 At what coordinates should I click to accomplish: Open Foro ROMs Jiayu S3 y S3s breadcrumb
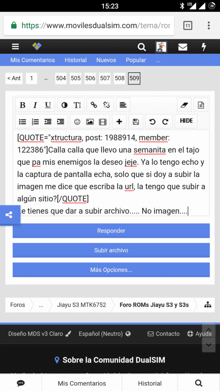(x=154, y=305)
